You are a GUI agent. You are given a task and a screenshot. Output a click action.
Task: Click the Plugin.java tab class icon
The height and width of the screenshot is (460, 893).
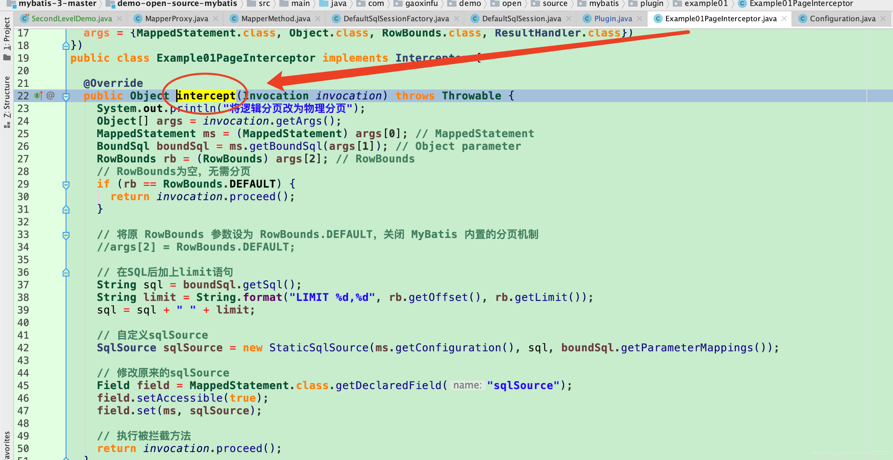586,18
